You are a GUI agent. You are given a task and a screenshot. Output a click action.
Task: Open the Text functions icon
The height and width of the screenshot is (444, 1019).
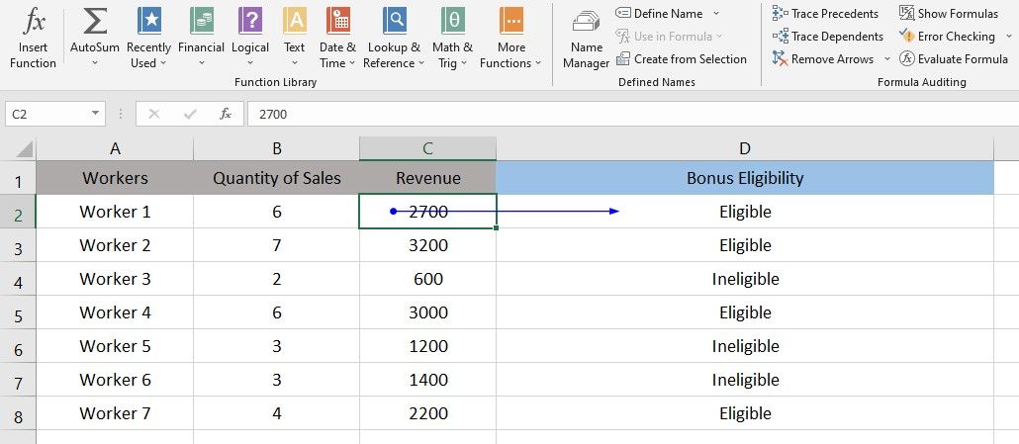click(x=294, y=21)
